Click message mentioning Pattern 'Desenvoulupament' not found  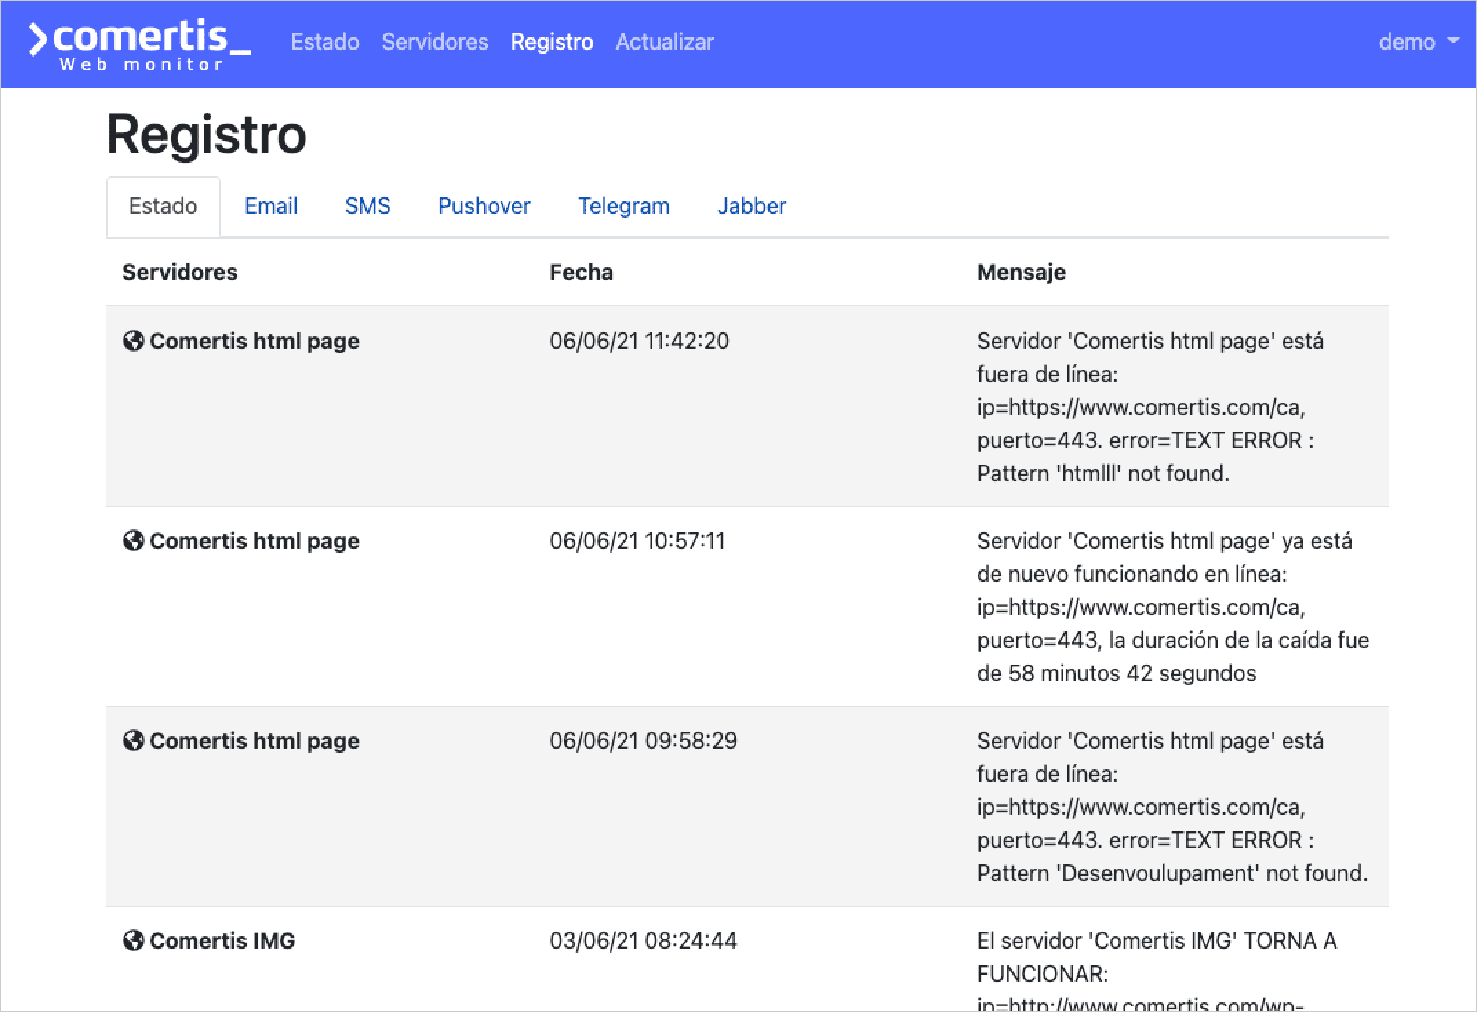tap(1172, 807)
